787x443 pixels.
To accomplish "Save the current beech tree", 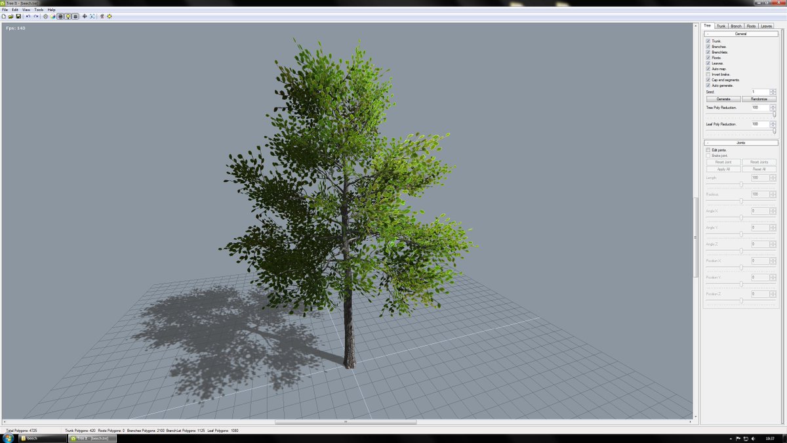I will (19, 16).
